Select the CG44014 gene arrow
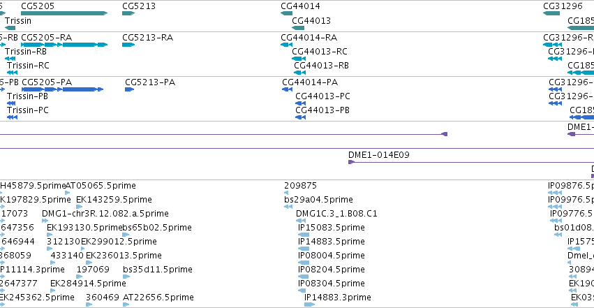 (287, 13)
